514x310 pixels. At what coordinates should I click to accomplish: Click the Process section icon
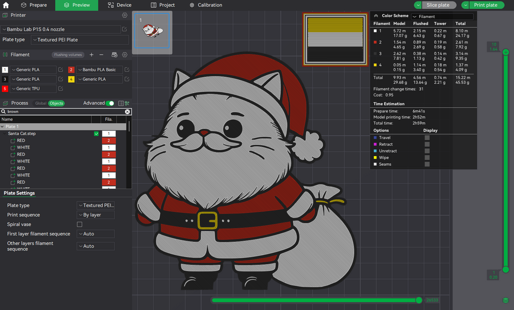(5, 103)
